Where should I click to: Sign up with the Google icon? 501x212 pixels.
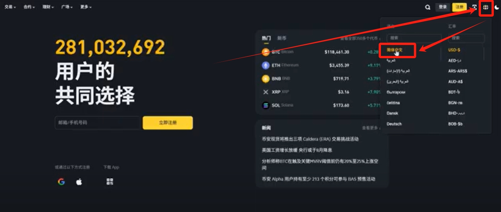[x=61, y=182]
